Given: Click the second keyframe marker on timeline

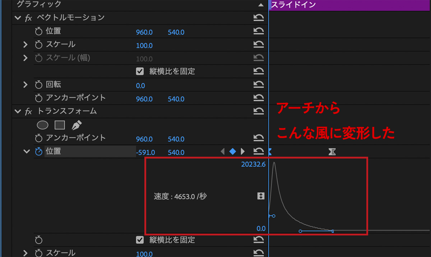Looking at the screenshot, I should coord(332,152).
